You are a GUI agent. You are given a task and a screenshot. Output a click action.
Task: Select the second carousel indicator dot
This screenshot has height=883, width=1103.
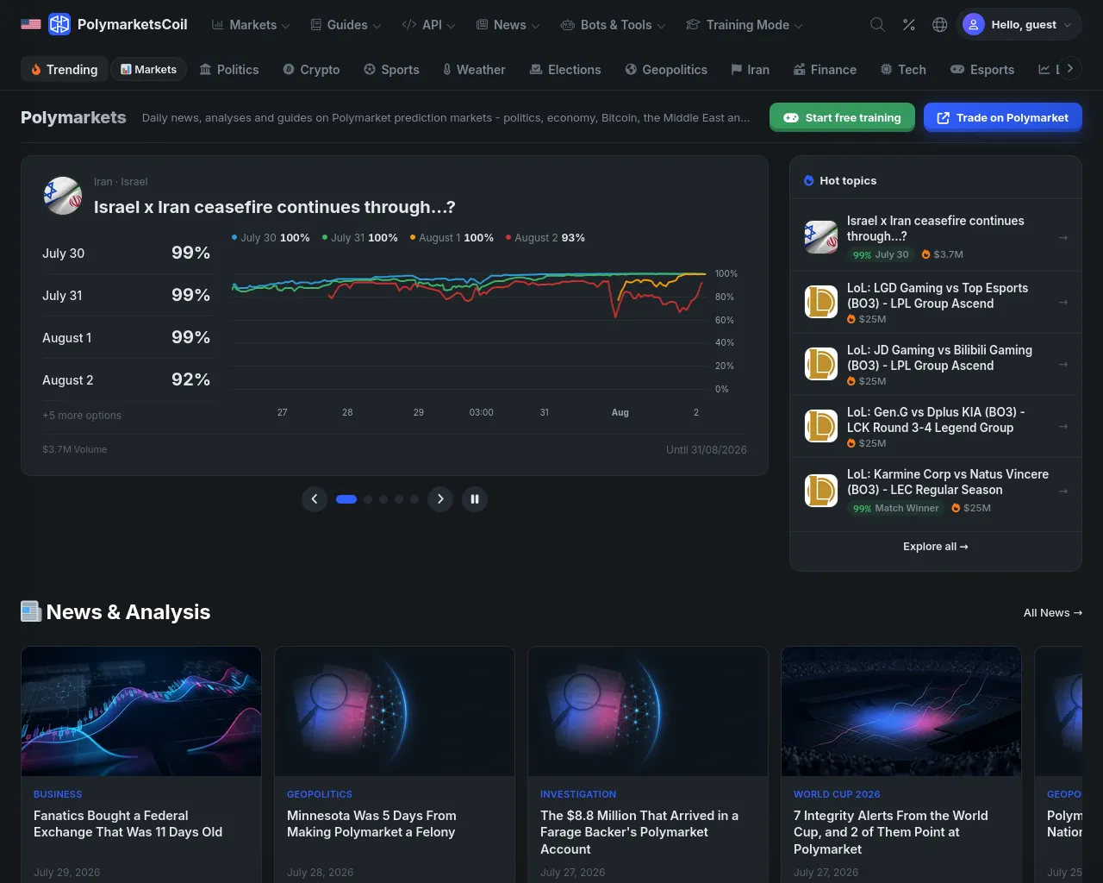(368, 499)
